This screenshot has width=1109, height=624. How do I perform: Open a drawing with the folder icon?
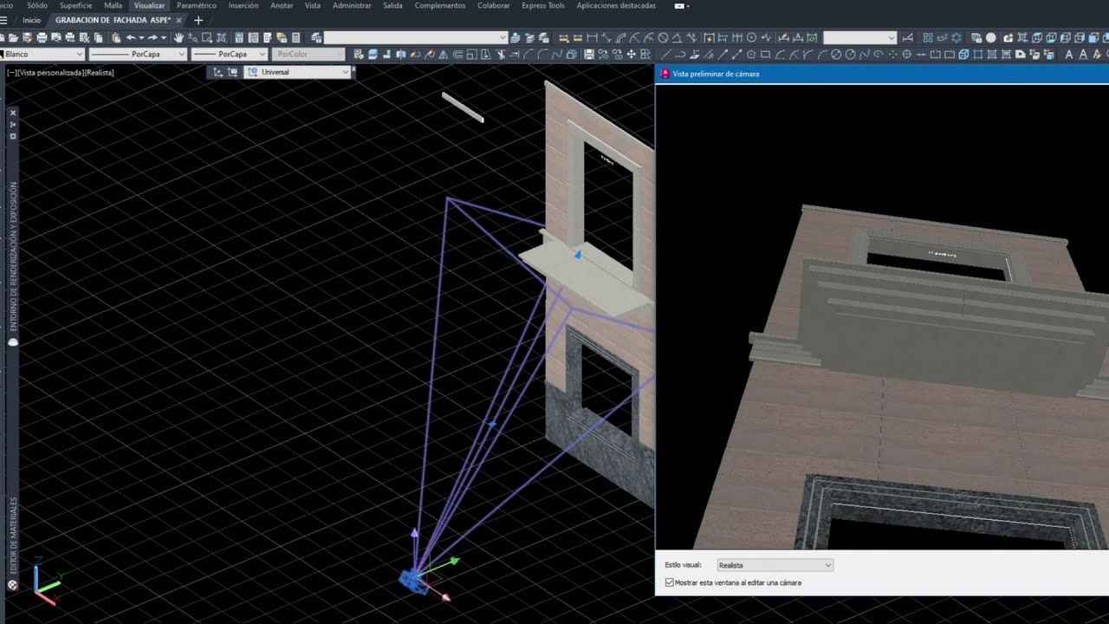pos(15,38)
